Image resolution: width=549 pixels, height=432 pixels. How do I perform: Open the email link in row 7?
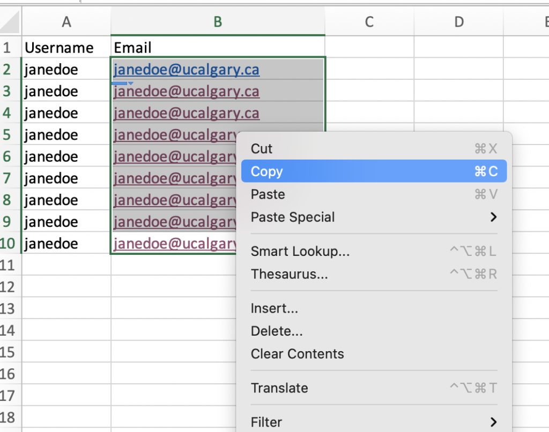coord(175,178)
